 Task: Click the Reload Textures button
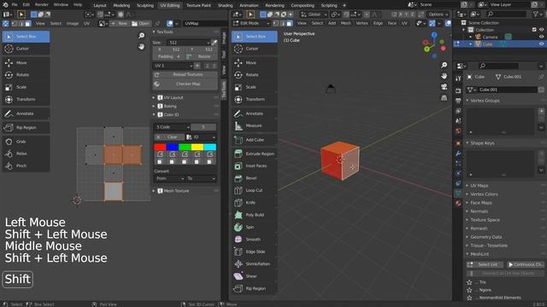pyautogui.click(x=185, y=74)
